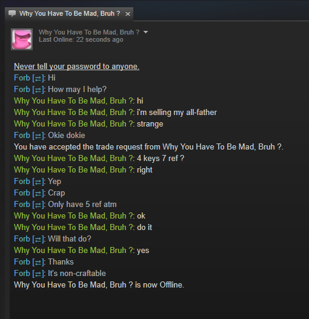
Task: Click the green sender name on 'i'm selling my all-father'
Action: tap(73, 113)
